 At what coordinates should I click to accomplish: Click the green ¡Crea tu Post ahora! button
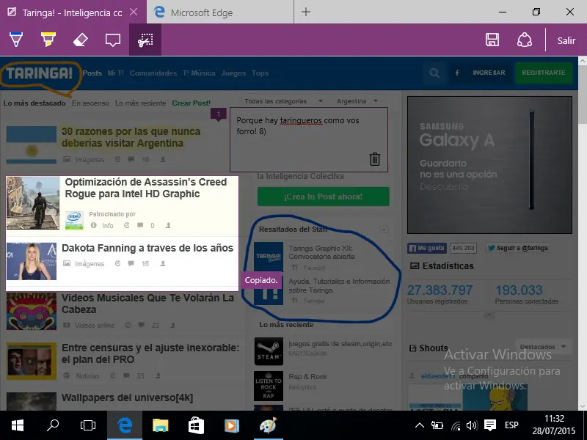[323, 197]
